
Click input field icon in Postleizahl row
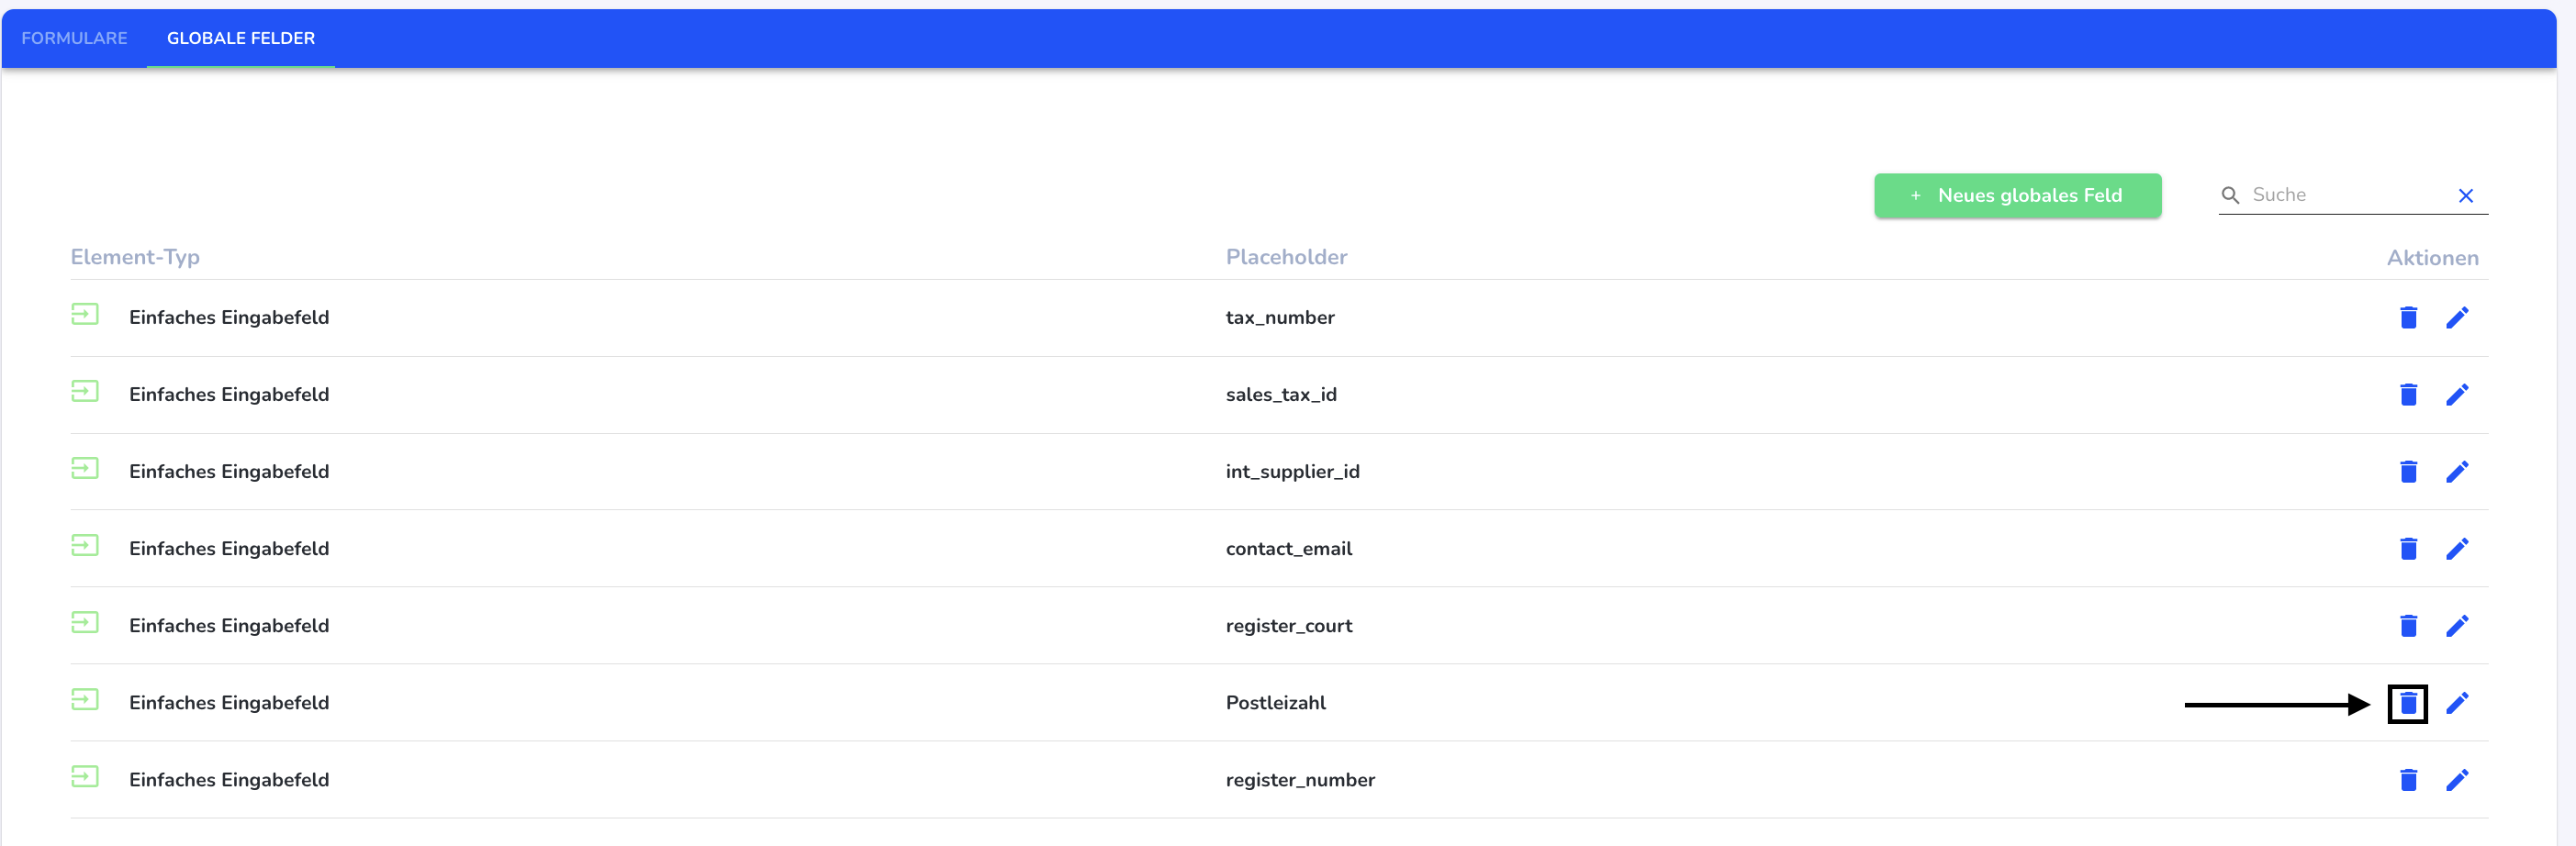(85, 700)
